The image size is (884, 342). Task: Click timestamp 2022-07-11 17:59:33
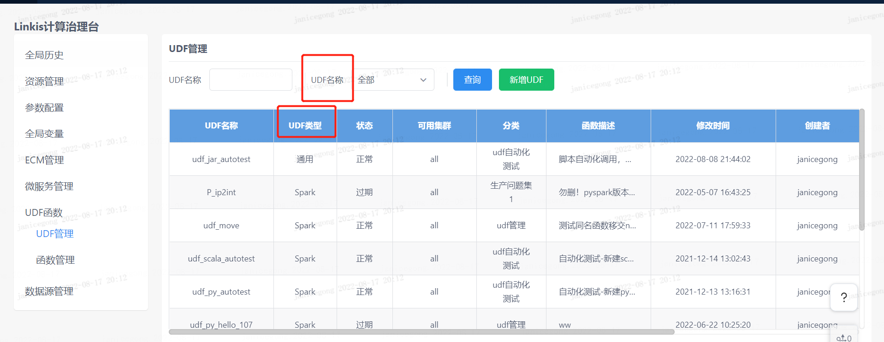[713, 226]
